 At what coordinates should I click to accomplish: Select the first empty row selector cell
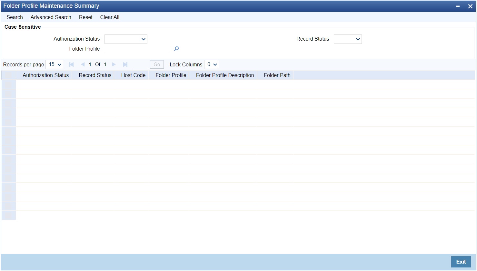pos(9,85)
